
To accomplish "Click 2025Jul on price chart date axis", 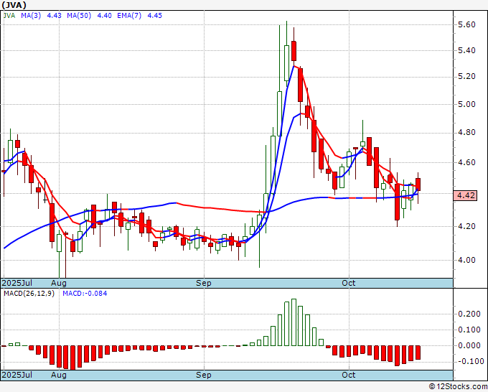I will pos(17,283).
